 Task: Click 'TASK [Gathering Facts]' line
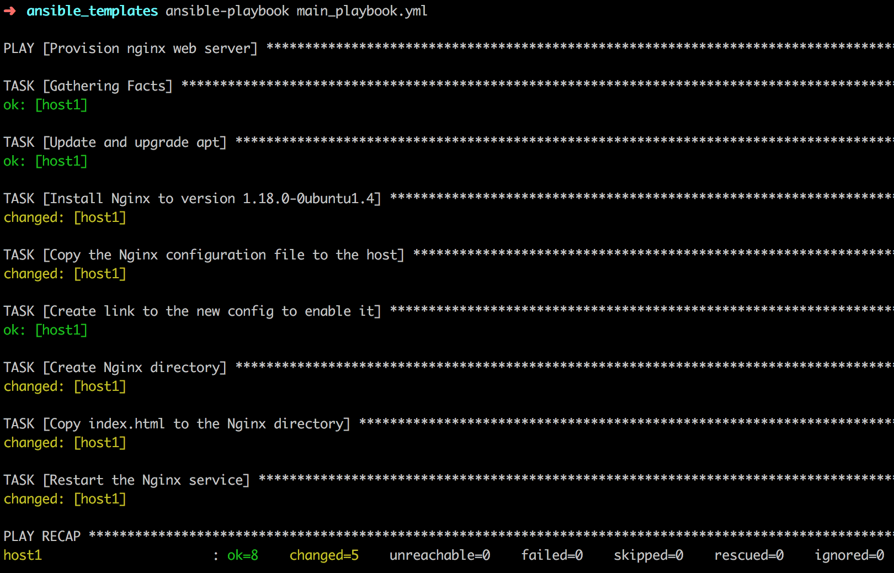(88, 86)
